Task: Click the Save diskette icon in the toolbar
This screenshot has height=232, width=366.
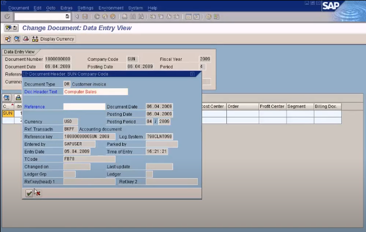Action: (x=85, y=16)
